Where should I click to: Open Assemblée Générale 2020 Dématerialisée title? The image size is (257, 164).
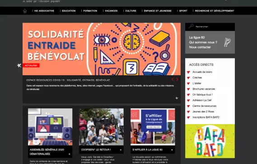click(x=47, y=152)
